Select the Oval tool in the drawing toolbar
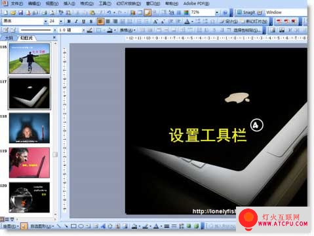The height and width of the screenshot is (236, 314). (81, 226)
